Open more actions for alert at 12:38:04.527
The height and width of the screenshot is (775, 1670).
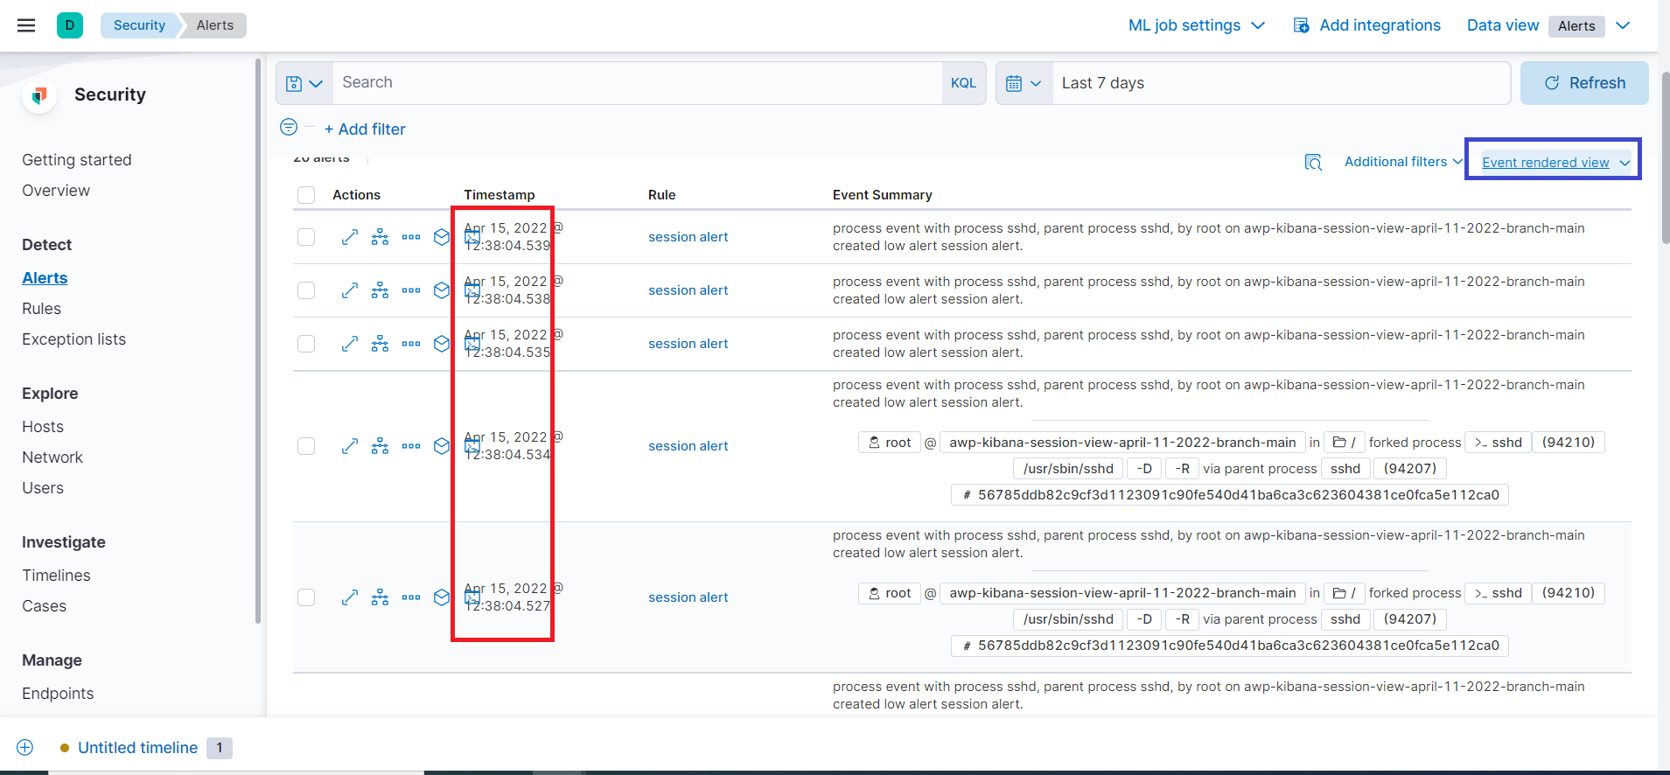click(x=411, y=597)
